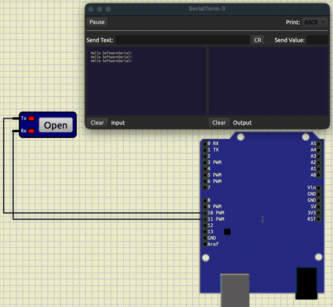Viewport: 333px width, 307px height.
Task: Select pin 11 PWM on the Arduino
Action: (205, 219)
